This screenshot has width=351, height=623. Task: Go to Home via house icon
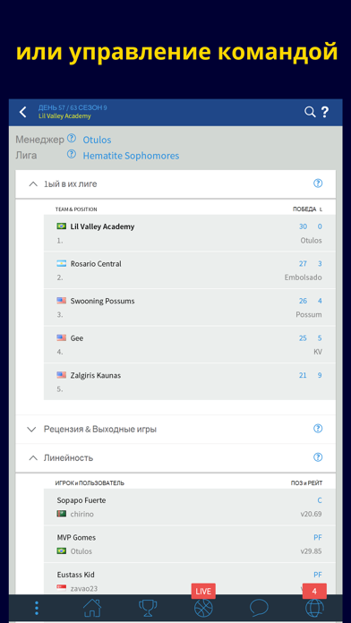pyautogui.click(x=92, y=609)
